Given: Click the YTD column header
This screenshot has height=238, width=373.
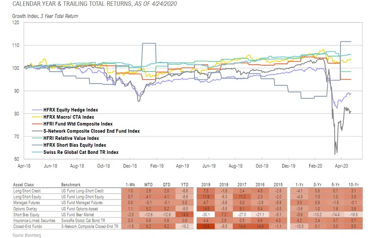Looking at the screenshot, I should coord(184,185).
